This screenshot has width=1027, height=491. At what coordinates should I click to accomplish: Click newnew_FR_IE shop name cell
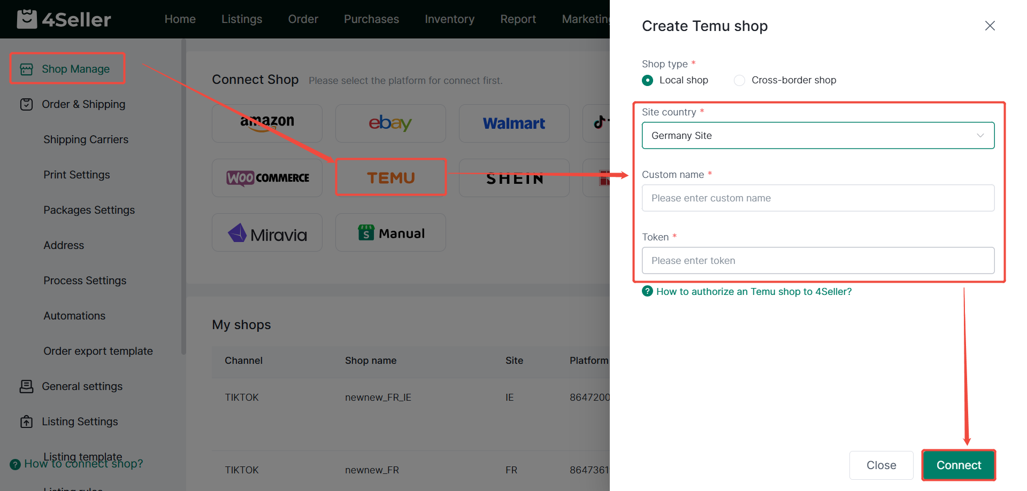click(378, 398)
